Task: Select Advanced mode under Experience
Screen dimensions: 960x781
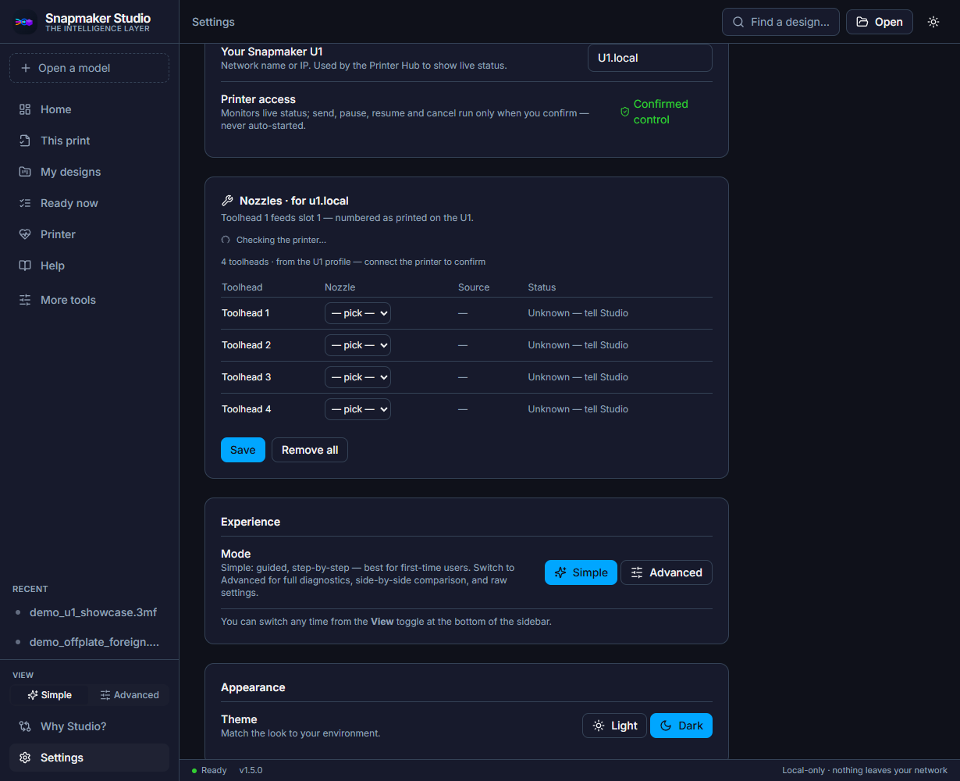Action: [x=667, y=572]
